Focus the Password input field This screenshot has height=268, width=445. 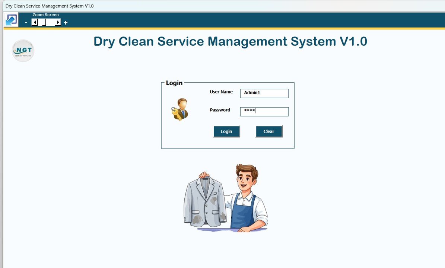(264, 112)
